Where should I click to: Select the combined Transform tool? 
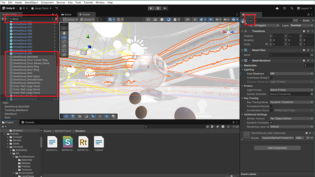tap(64, 54)
